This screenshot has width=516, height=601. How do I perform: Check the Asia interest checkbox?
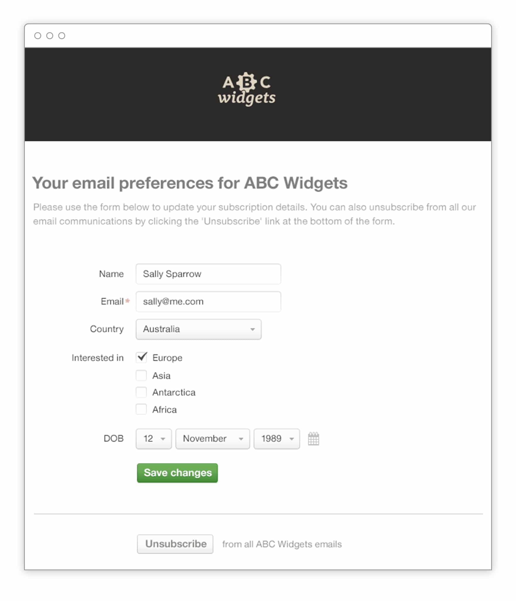(141, 375)
